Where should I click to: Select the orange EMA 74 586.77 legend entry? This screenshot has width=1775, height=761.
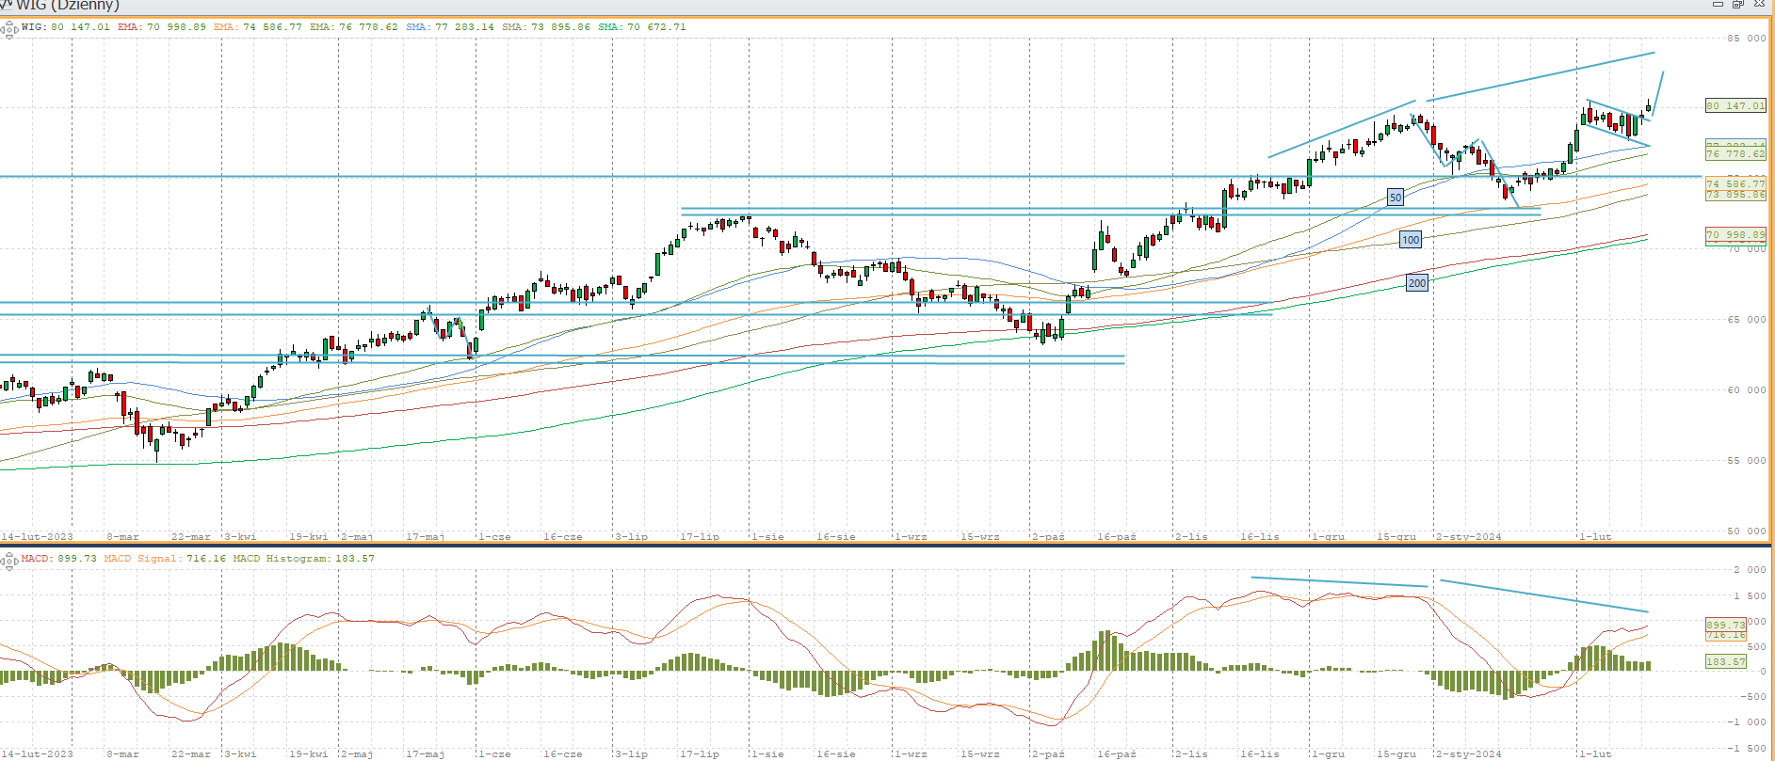point(258,27)
